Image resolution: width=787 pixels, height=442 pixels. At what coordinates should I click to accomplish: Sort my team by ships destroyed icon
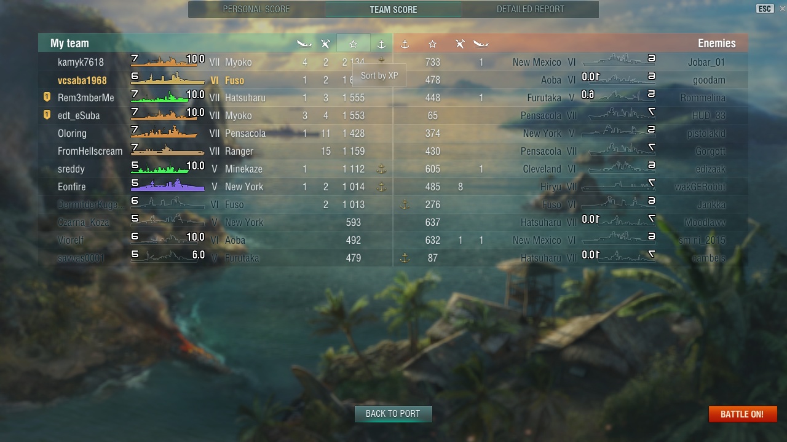(x=304, y=44)
